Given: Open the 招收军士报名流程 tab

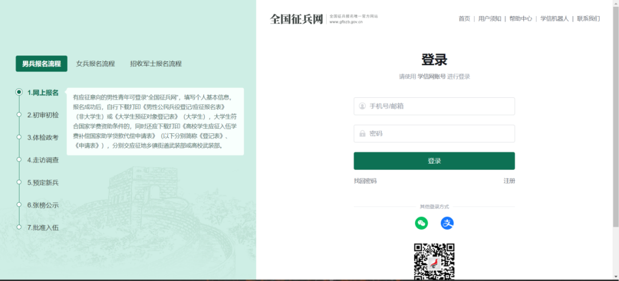Looking at the screenshot, I should (x=156, y=64).
